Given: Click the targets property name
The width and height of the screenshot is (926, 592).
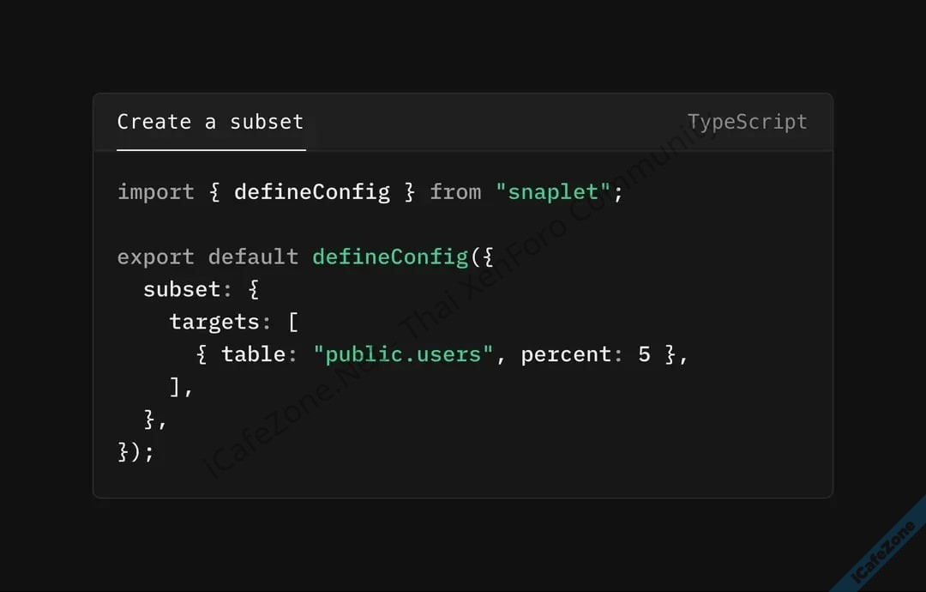Looking at the screenshot, I should 213,322.
